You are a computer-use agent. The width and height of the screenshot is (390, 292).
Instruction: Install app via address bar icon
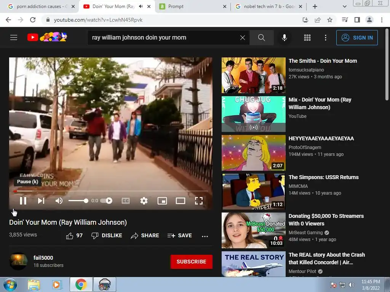point(305,20)
